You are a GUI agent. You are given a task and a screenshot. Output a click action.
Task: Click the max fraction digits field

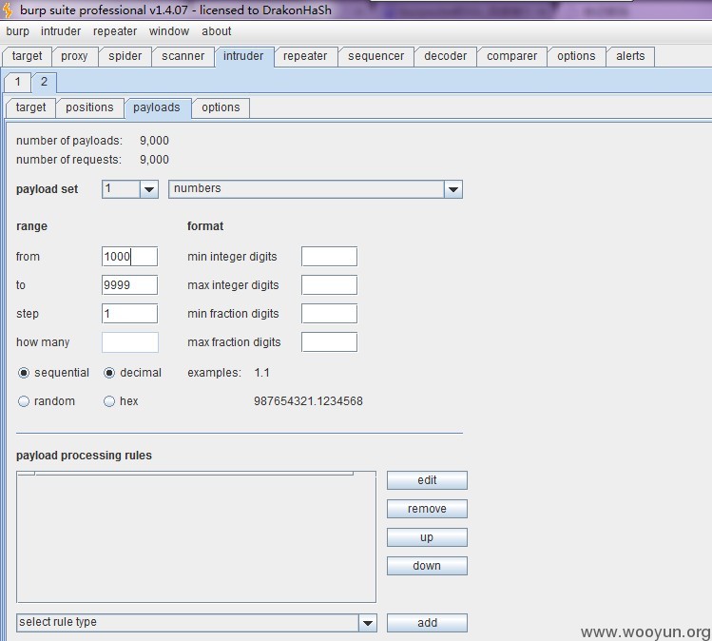point(329,342)
